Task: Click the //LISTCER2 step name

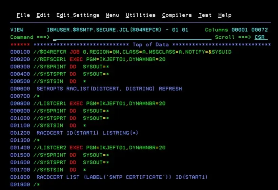Action: (x=50, y=148)
